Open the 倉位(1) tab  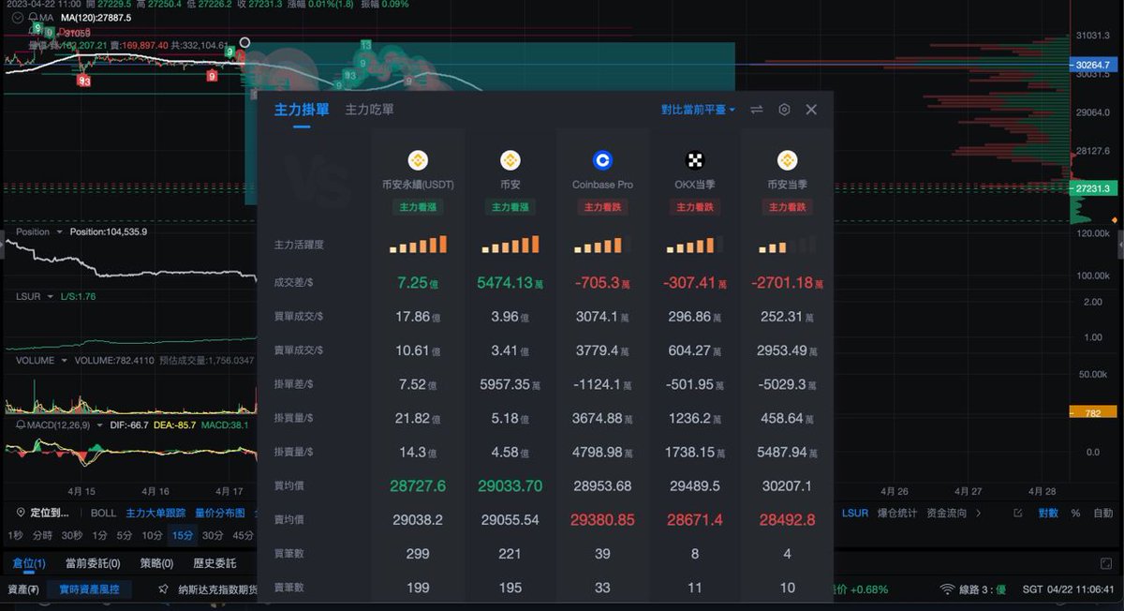[x=29, y=563]
